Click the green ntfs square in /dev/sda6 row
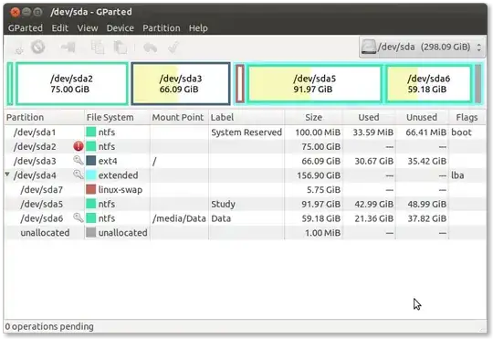This screenshot has width=493, height=339. click(91, 217)
